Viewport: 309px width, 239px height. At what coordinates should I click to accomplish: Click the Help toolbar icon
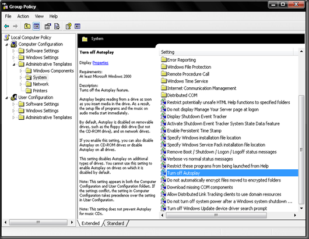pyautogui.click(x=68, y=26)
